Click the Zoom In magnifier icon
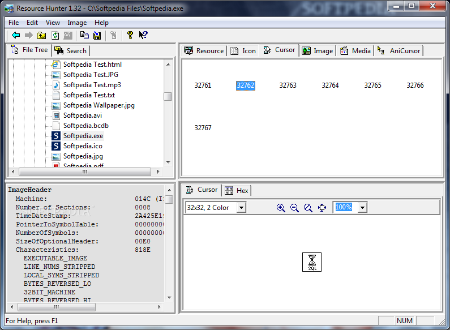Screen dimensions: 450x330 (281, 208)
